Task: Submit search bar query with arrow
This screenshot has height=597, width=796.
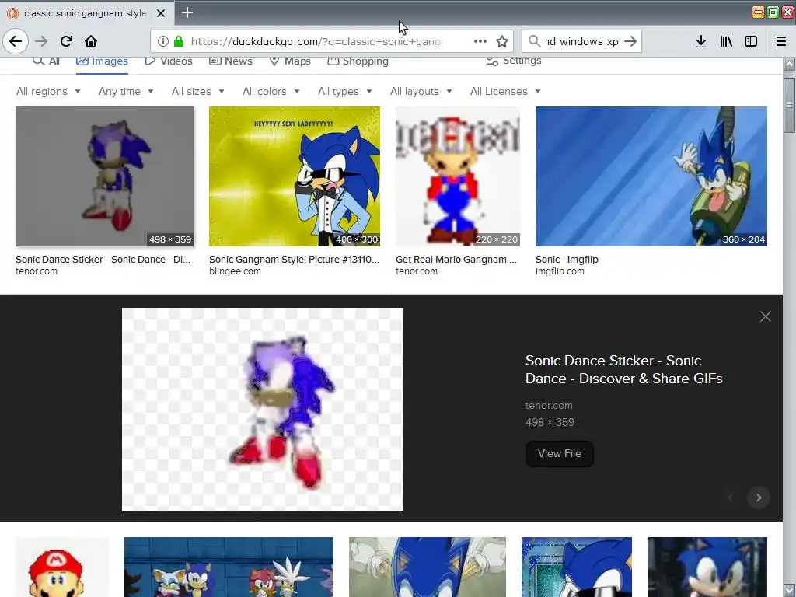Action: [x=630, y=41]
